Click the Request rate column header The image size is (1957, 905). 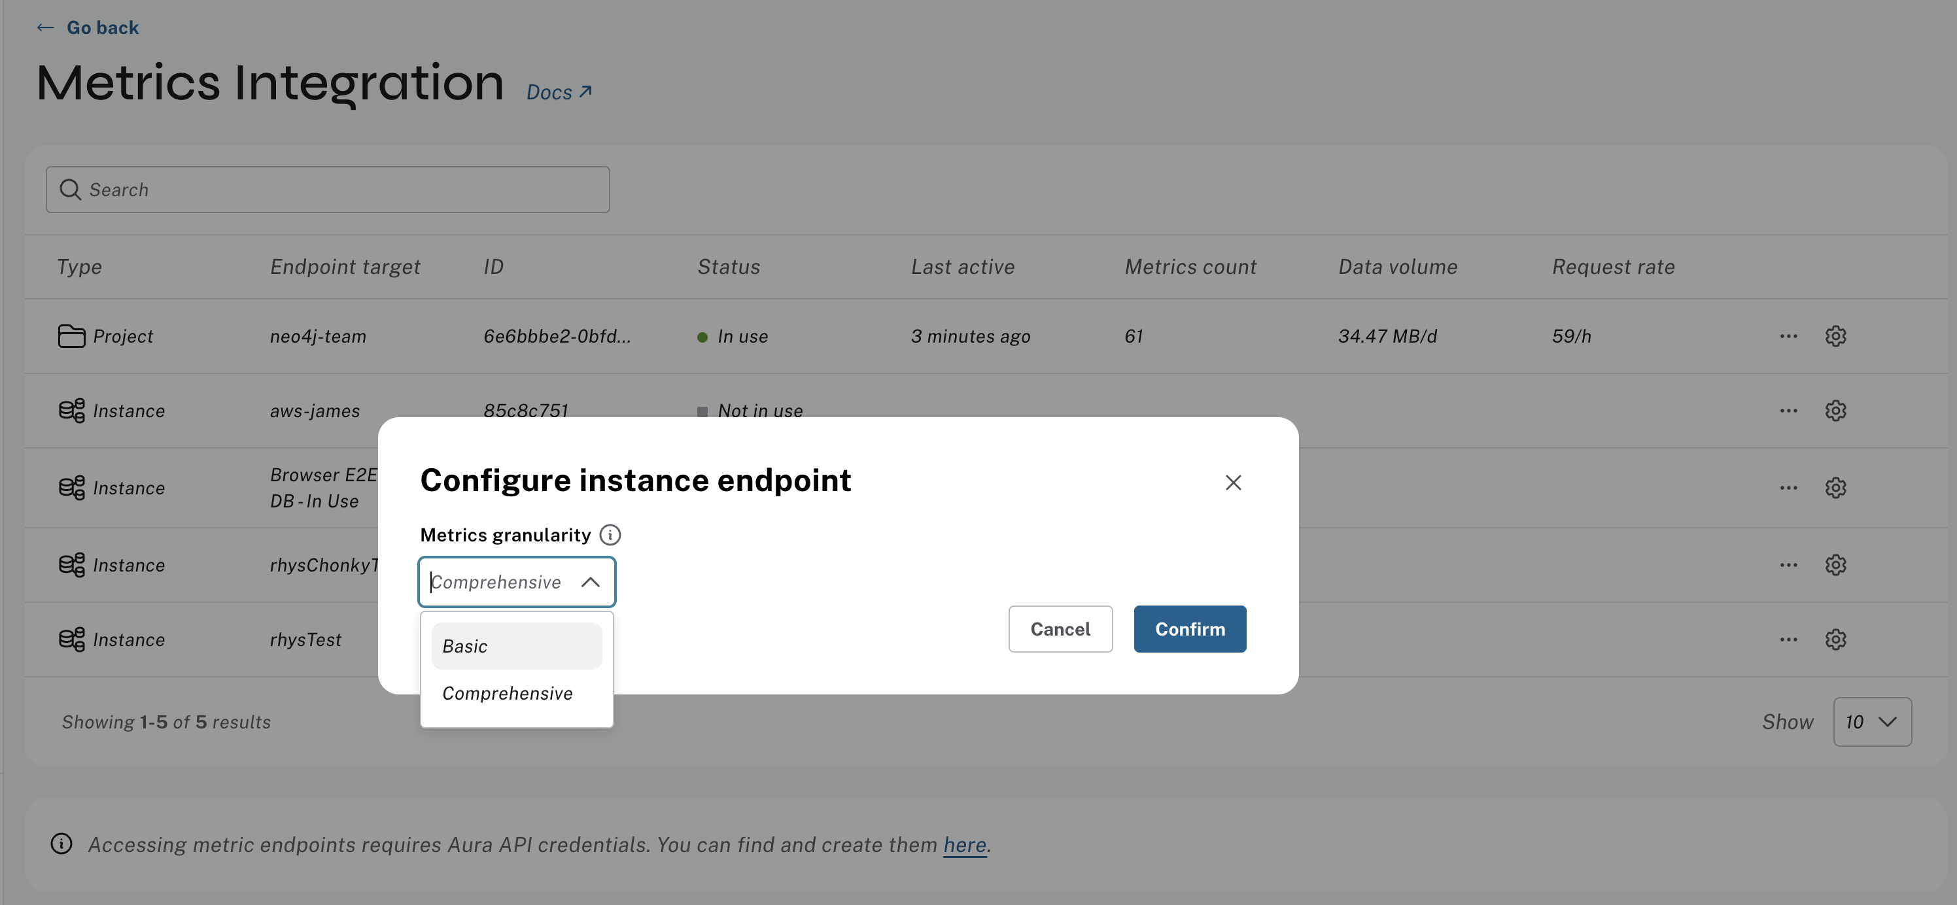coord(1614,267)
